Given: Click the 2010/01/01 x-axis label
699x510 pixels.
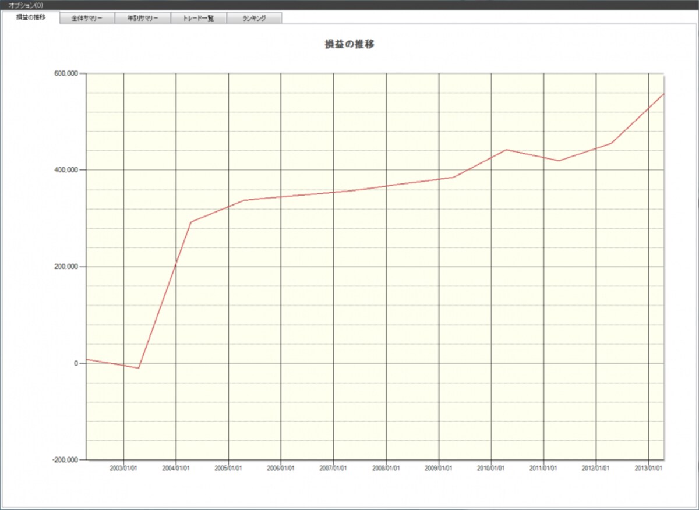Looking at the screenshot, I should 491,468.
